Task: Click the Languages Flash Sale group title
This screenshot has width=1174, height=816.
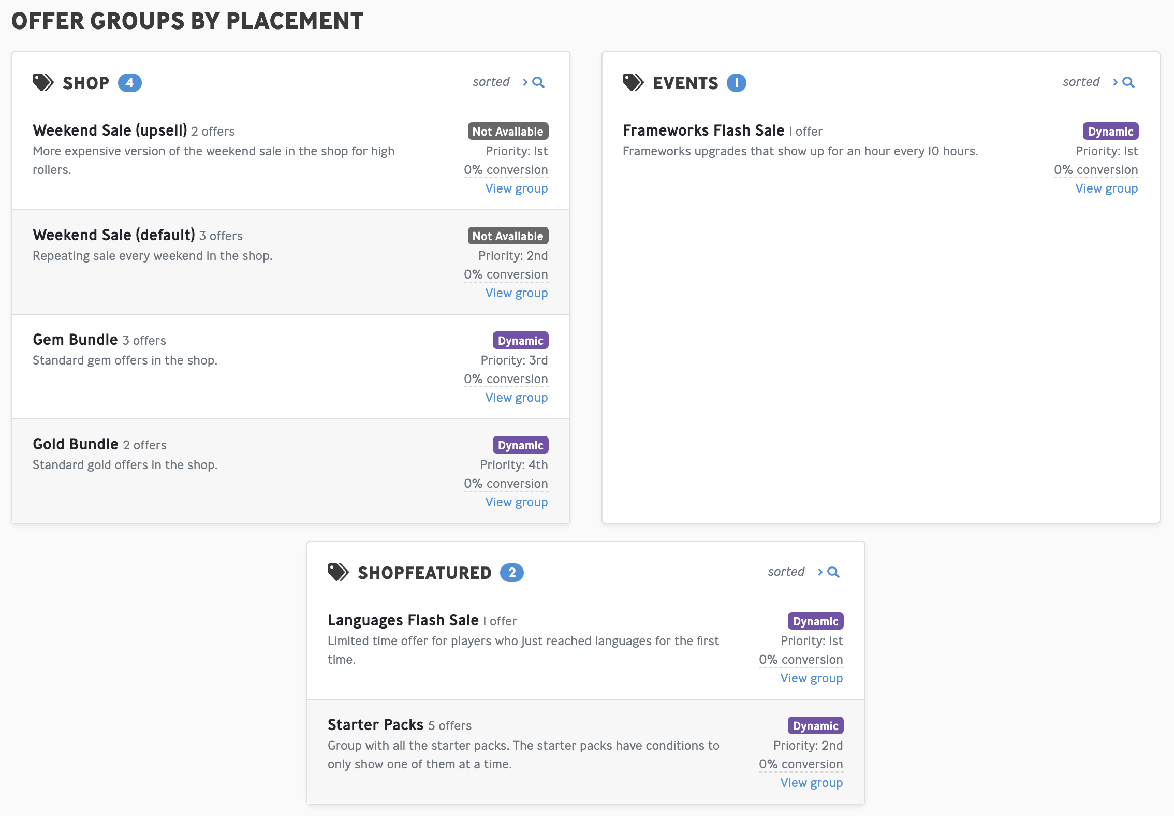Action: 403,620
